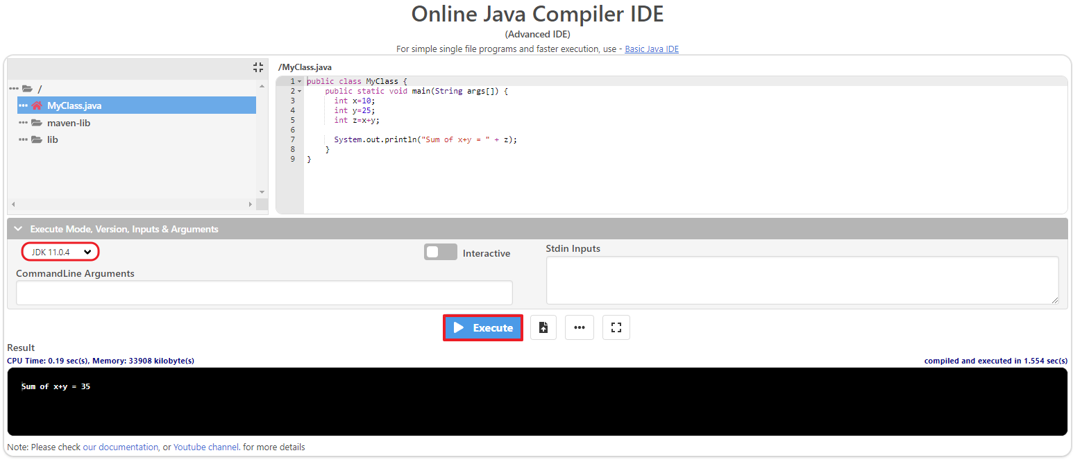The image size is (1073, 462).
Task: Open the Basic Java IDE link
Action: (x=652, y=49)
